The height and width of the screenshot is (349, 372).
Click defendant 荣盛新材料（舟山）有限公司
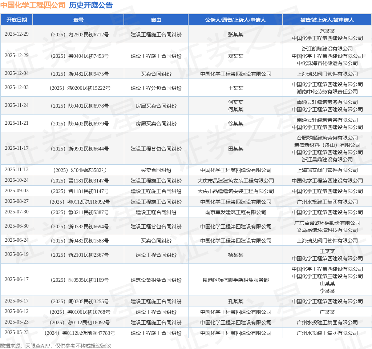click(x=327, y=145)
